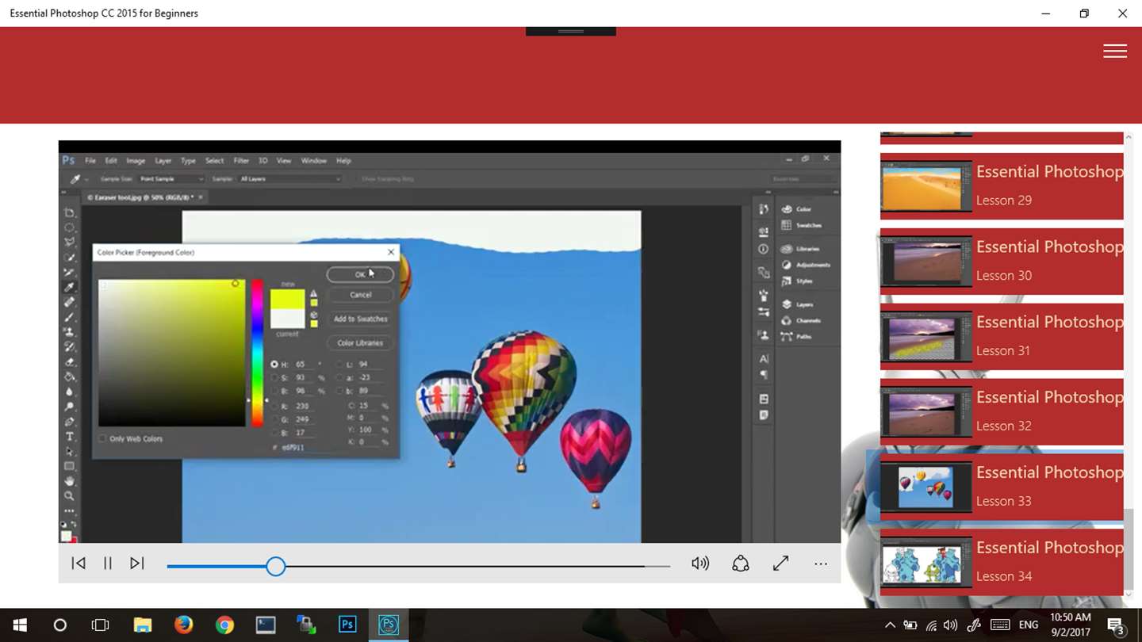Open the Color panel icon
1142x642 pixels.
787,209
